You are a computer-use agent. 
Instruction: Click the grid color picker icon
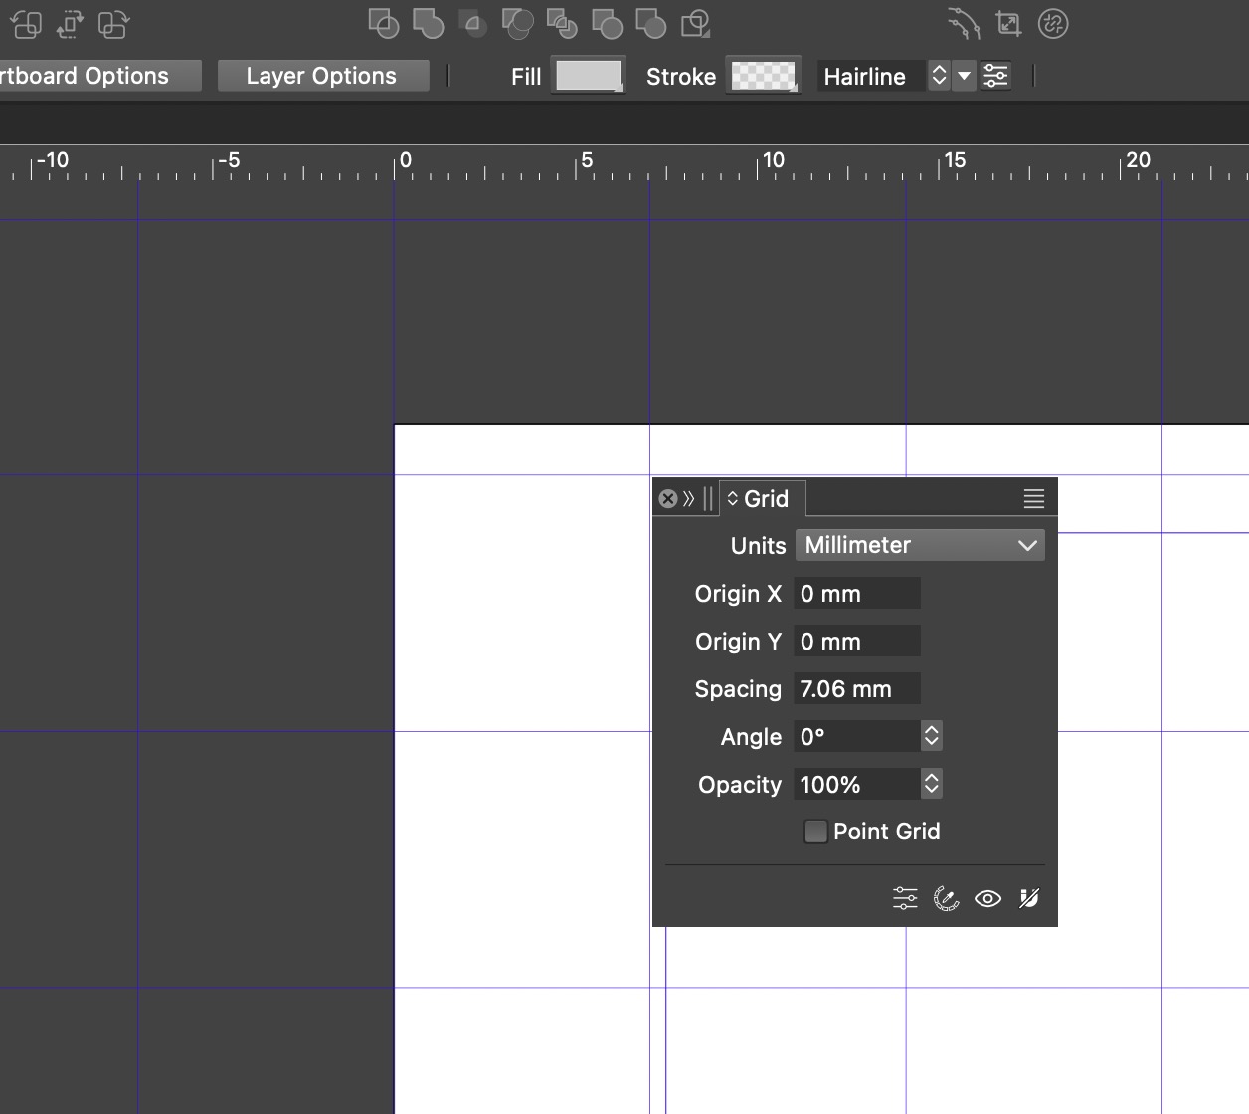[x=946, y=899]
